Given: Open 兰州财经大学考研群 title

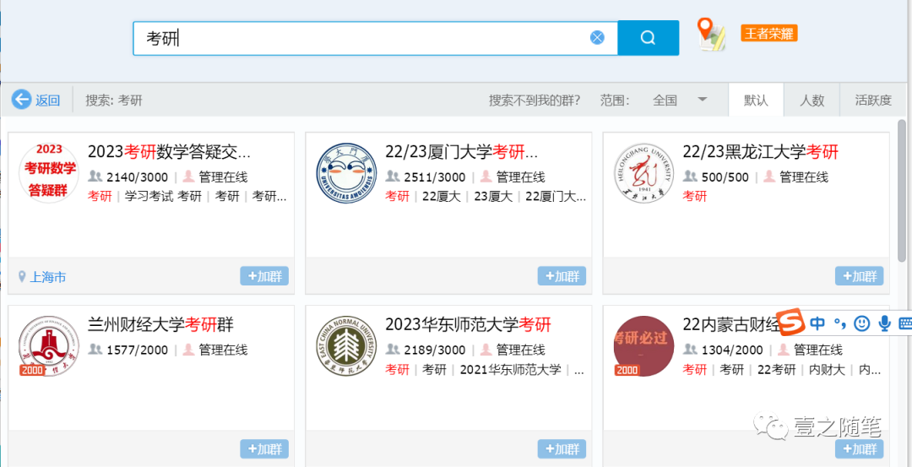Looking at the screenshot, I should tap(160, 324).
